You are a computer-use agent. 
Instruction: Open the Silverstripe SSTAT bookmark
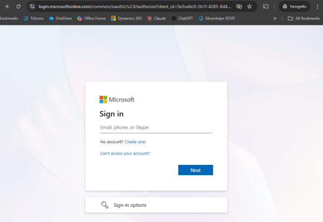pyautogui.click(x=217, y=18)
